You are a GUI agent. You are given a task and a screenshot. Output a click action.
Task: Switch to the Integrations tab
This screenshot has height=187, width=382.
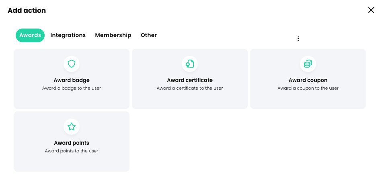pyautogui.click(x=68, y=35)
